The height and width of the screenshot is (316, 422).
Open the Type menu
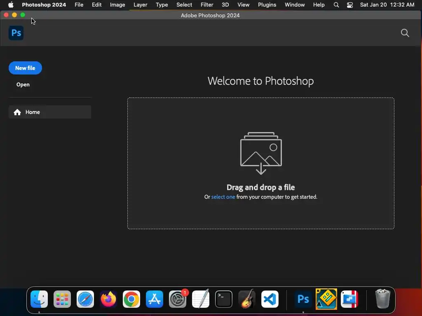162,5
